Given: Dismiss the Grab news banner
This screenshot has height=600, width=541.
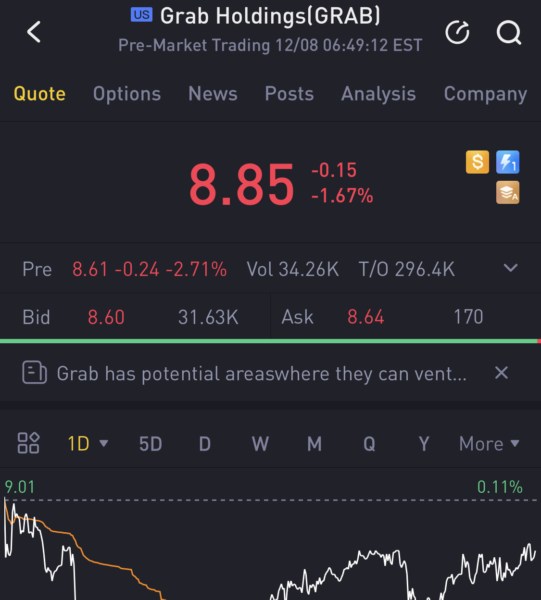Looking at the screenshot, I should 502,373.
